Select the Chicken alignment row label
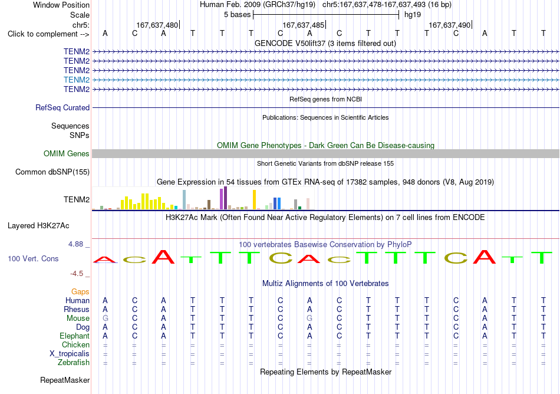The height and width of the screenshot is (394, 560). [x=75, y=344]
